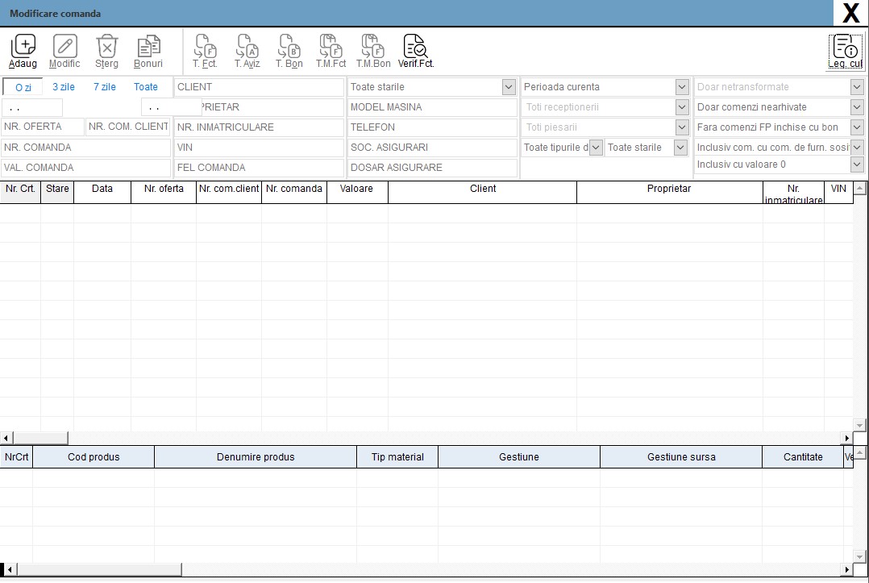Screen dimensions: 869x583
Task: Click the VAL. COMANDA field
Action: tap(86, 168)
